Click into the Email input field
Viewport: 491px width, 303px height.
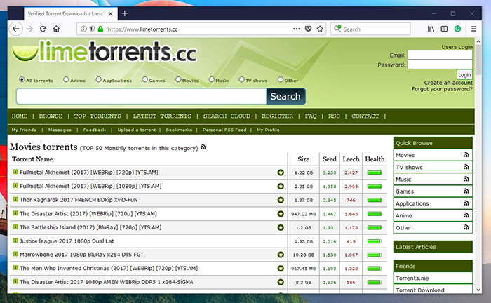[439, 55]
